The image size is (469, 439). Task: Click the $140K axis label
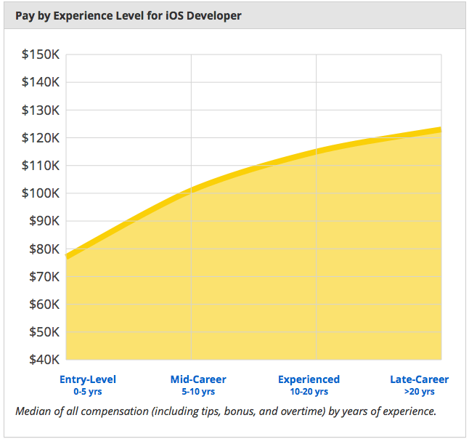[x=41, y=82]
